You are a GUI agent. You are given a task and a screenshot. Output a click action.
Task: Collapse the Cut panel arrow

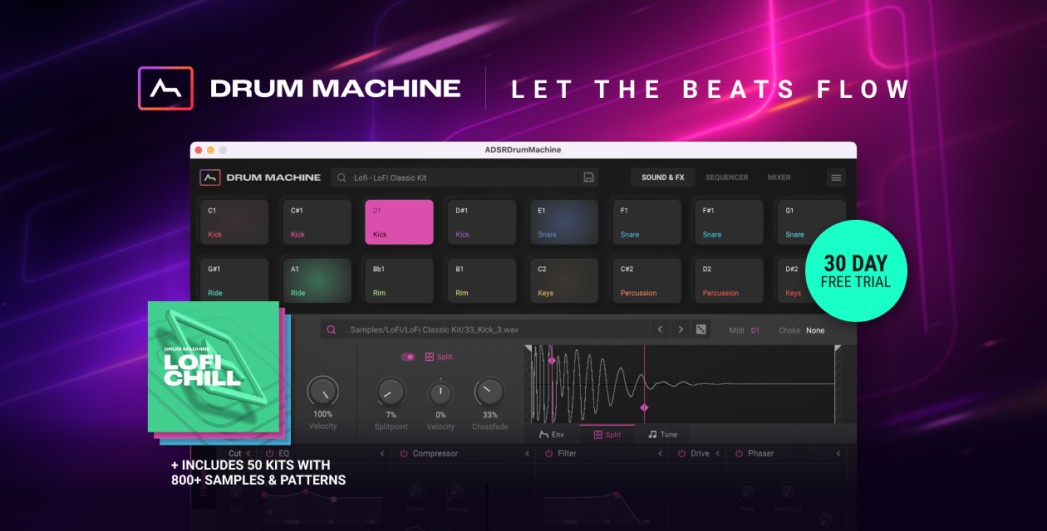click(248, 454)
